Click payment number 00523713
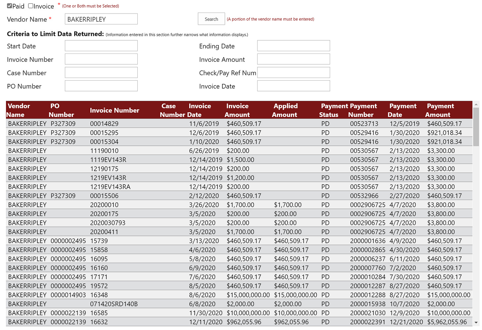 [364, 124]
